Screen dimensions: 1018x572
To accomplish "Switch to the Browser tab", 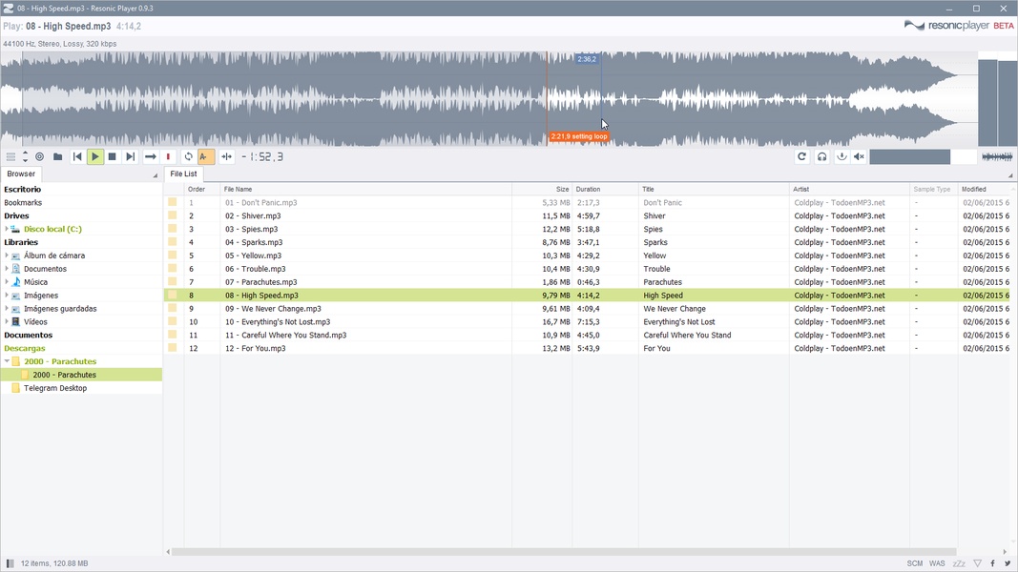I will 21,174.
